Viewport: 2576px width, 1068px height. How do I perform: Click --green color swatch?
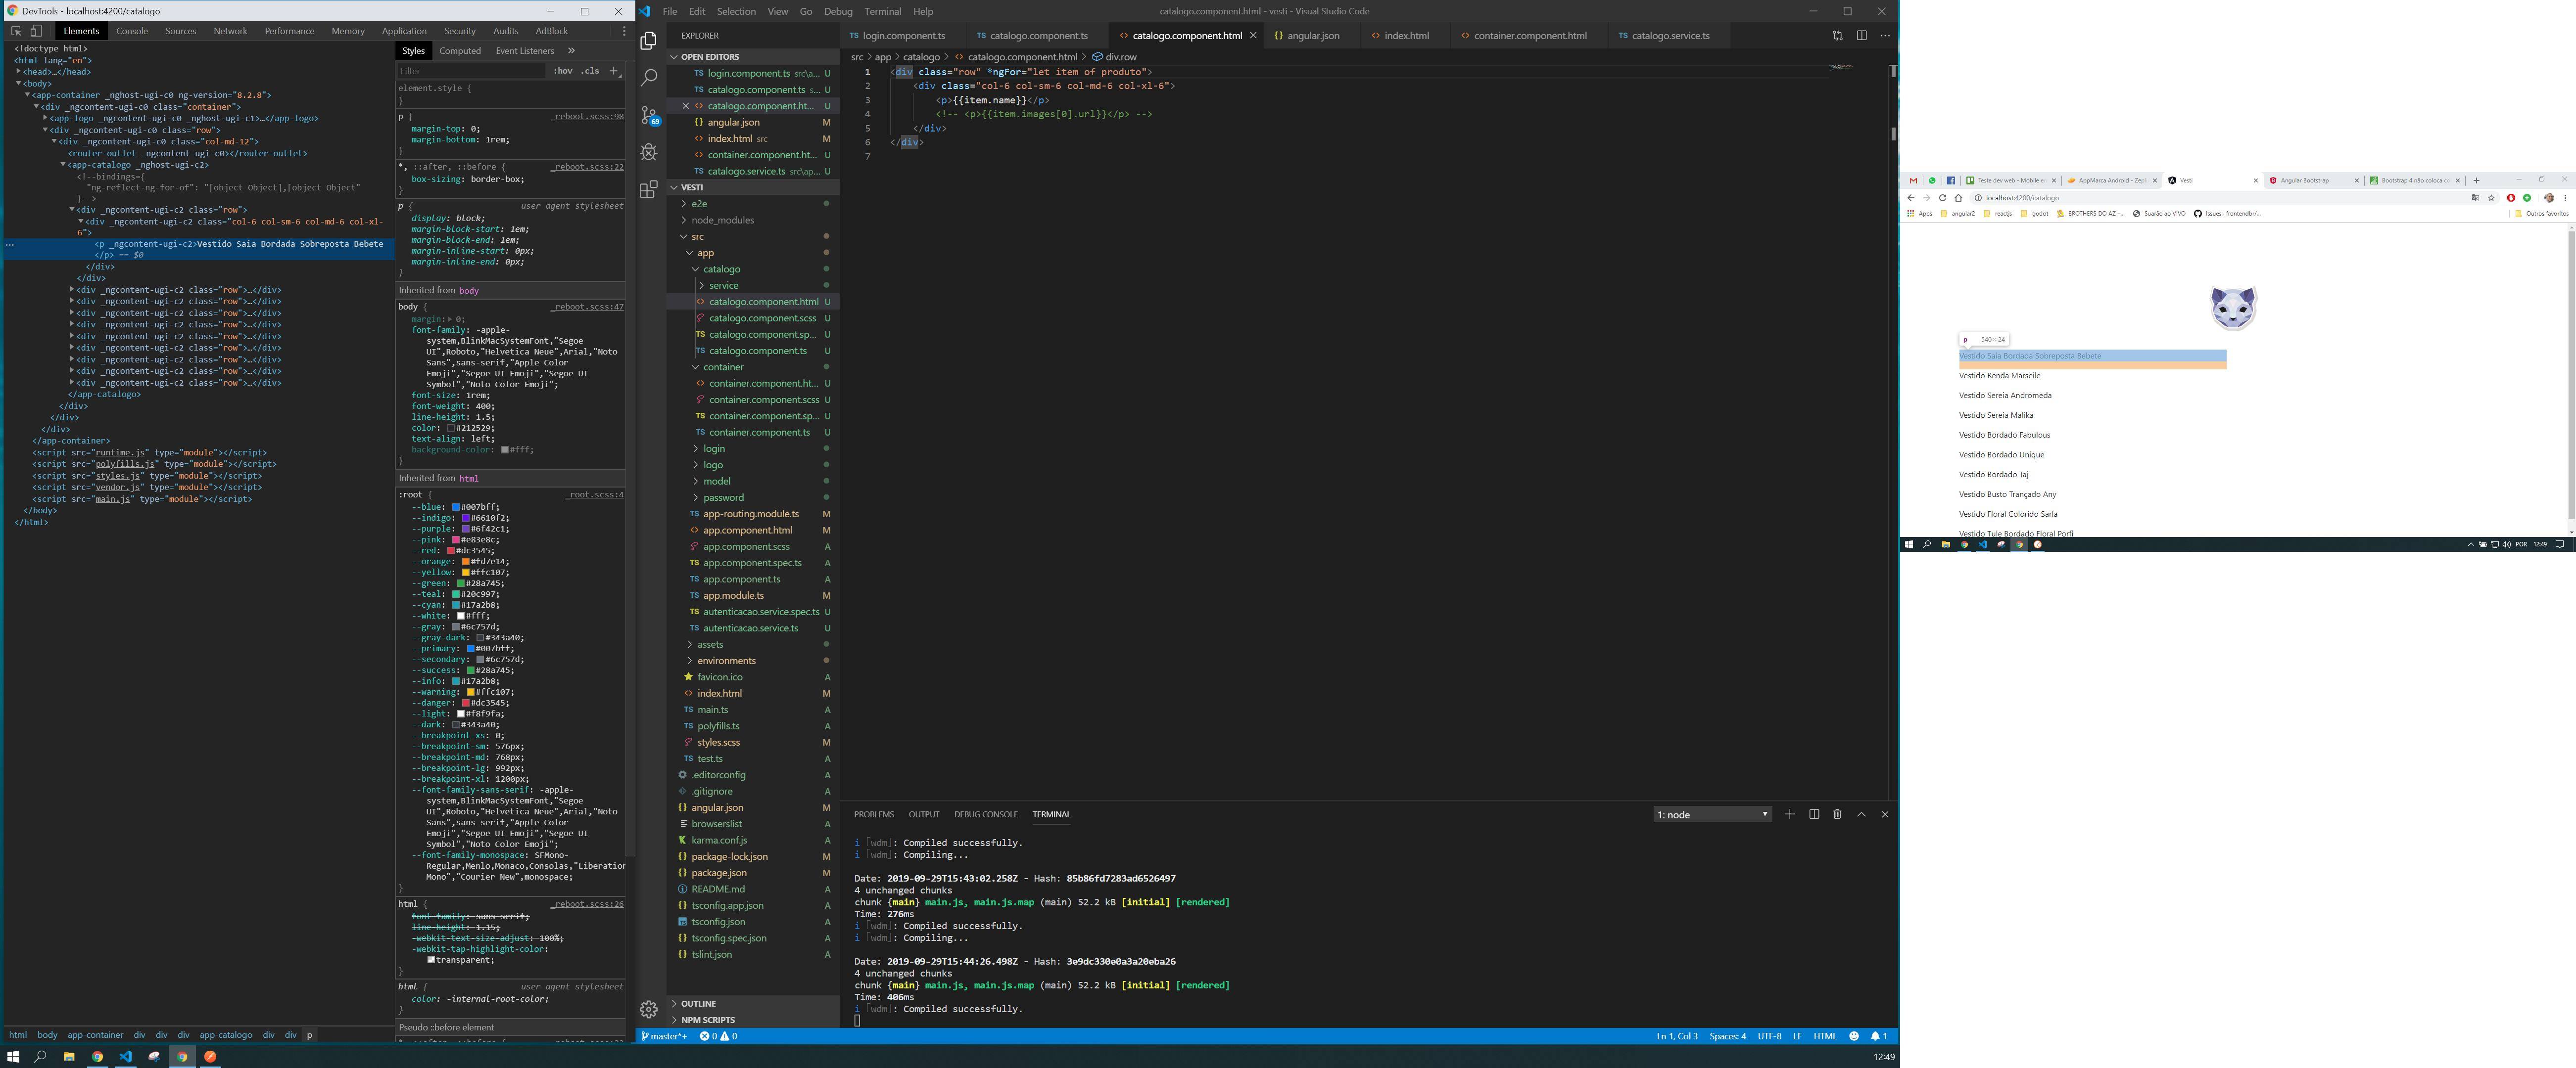461,583
